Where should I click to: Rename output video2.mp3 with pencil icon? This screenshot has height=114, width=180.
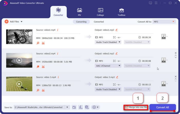[117, 53]
